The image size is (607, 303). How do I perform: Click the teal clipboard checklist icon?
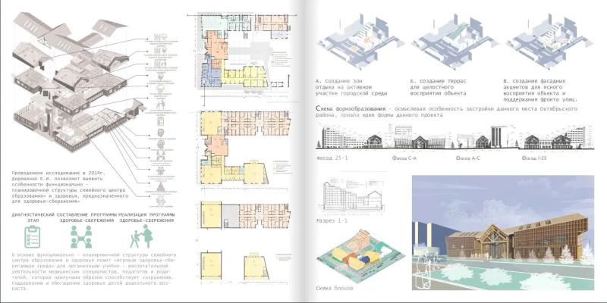[33, 236]
